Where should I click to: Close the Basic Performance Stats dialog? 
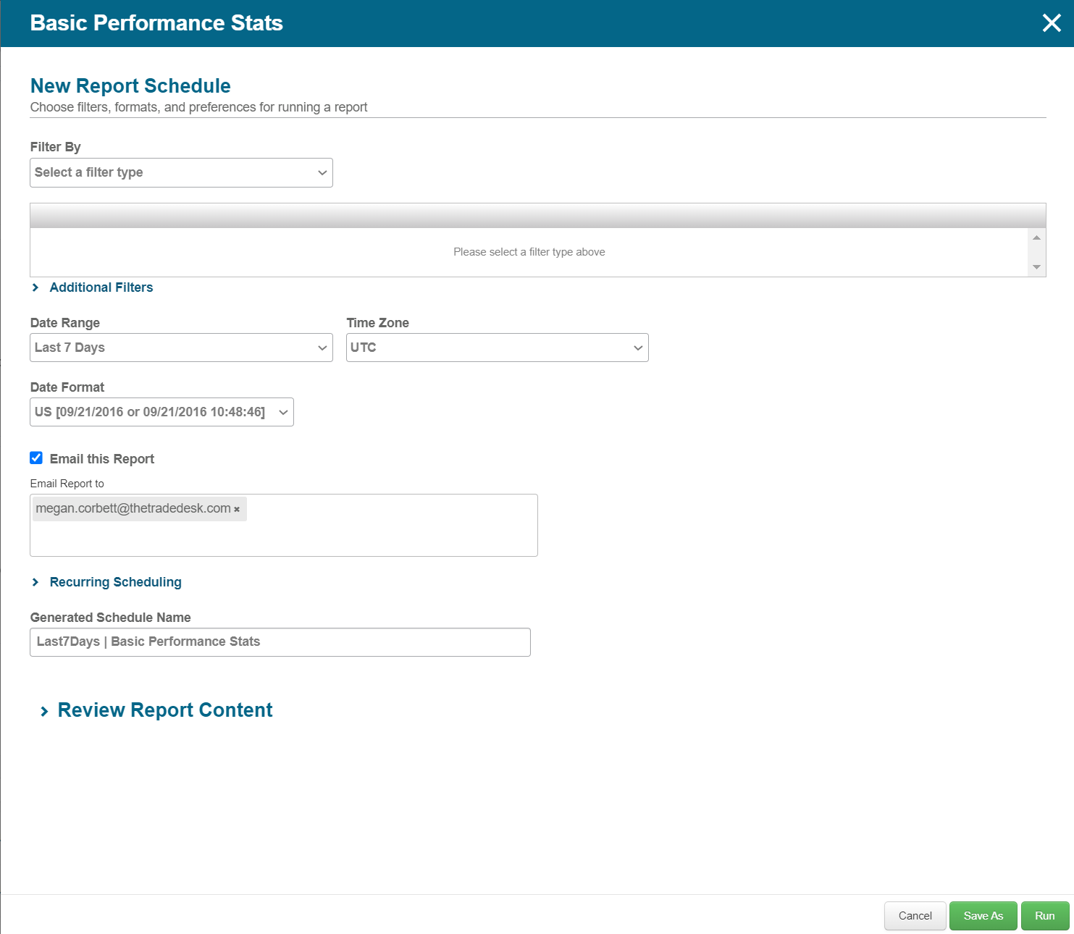[1051, 23]
